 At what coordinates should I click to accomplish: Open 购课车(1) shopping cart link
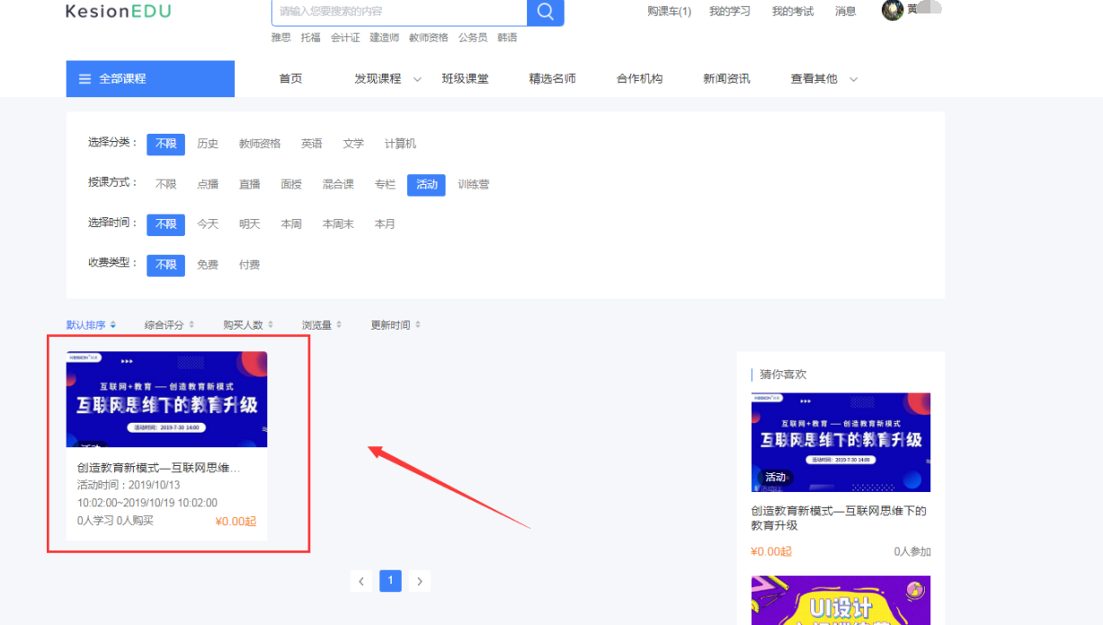click(669, 12)
